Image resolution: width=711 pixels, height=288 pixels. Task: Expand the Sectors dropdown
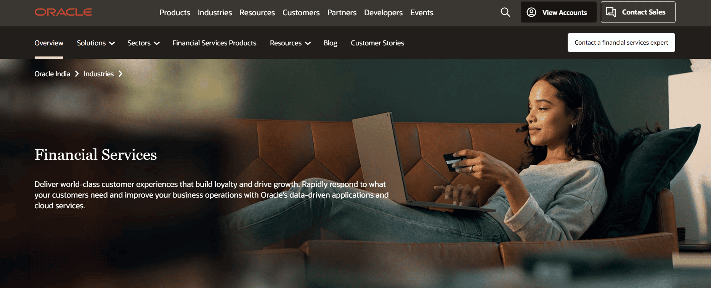tap(143, 43)
